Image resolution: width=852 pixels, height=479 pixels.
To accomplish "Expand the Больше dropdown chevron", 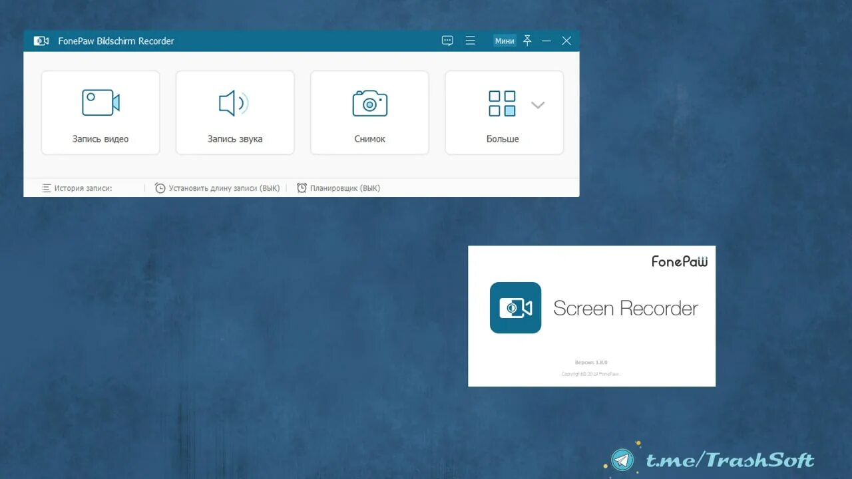I will [538, 105].
